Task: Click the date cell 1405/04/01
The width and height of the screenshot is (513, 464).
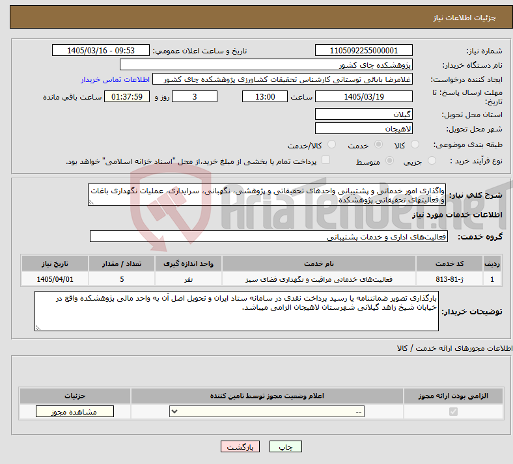Action: 55,279
